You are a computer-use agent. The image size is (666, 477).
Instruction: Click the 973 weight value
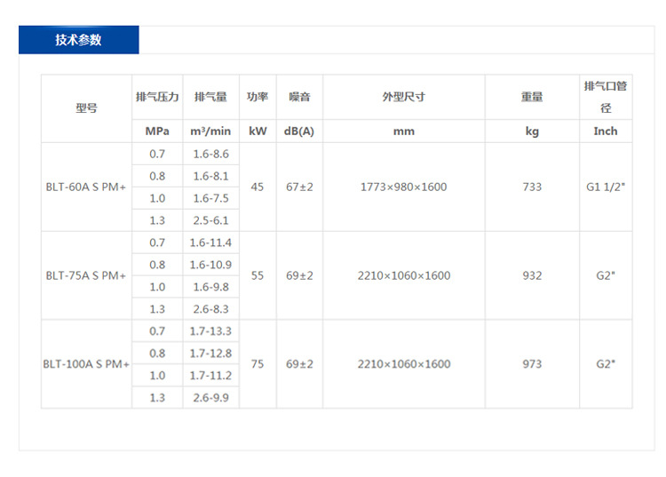pos(532,364)
